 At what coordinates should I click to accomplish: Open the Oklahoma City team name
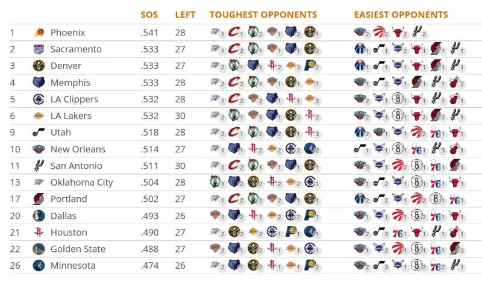click(81, 183)
